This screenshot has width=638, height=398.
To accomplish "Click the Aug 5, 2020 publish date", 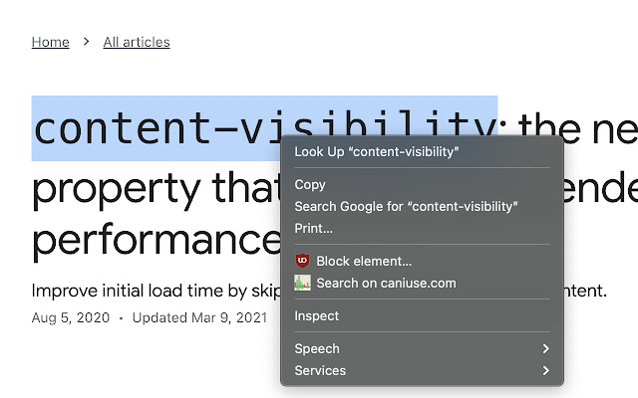I will (71, 318).
